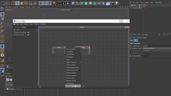The height and width of the screenshot is (96, 171).
Task: Click XGroup pan arrows icon
Action: [x=126, y=27]
